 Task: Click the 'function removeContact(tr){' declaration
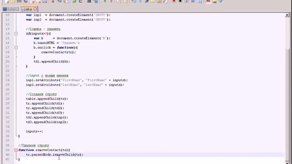44,150
